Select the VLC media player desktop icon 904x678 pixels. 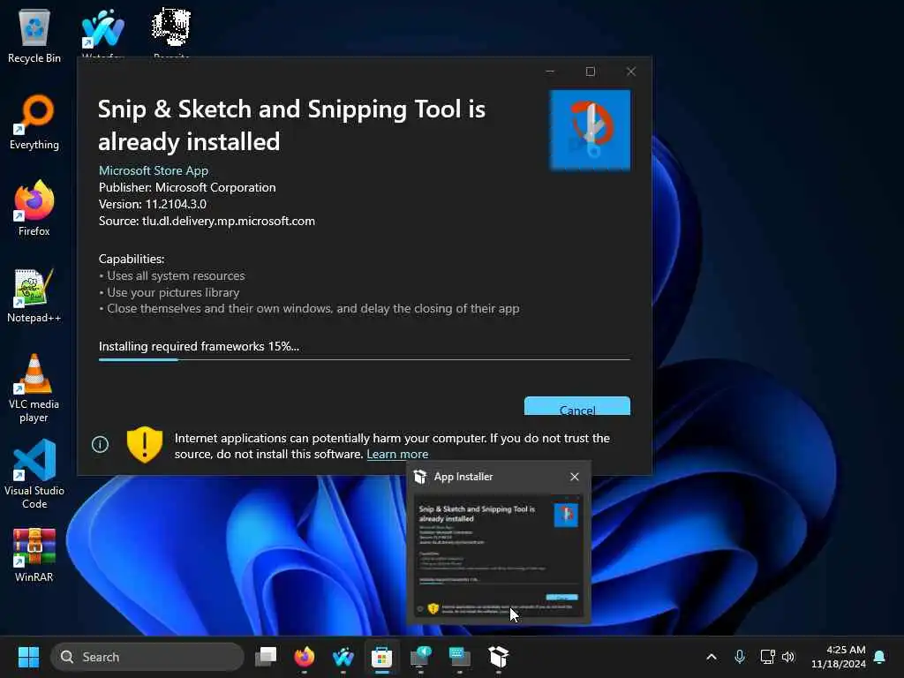34,388
